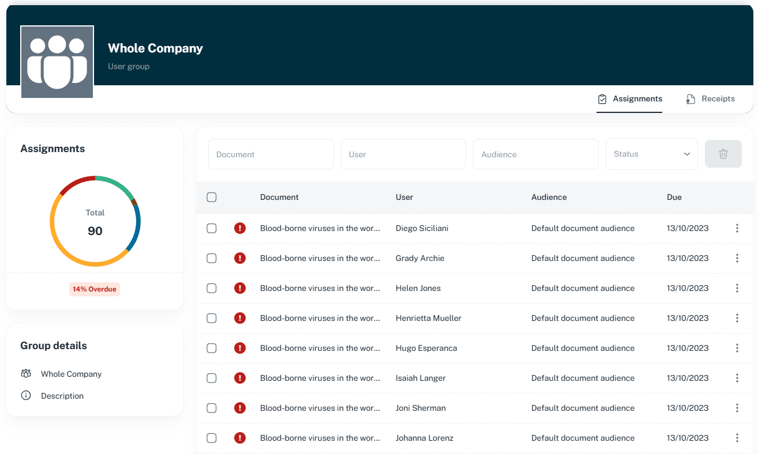
Task: Click the Receipts document icon
Action: click(x=690, y=99)
